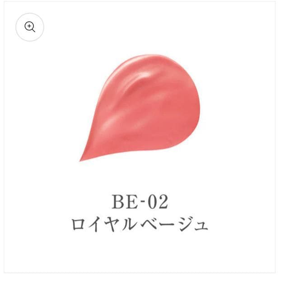Open the enlarged product image view
Viewport: 289px width, 287px height.
pyautogui.click(x=30, y=27)
